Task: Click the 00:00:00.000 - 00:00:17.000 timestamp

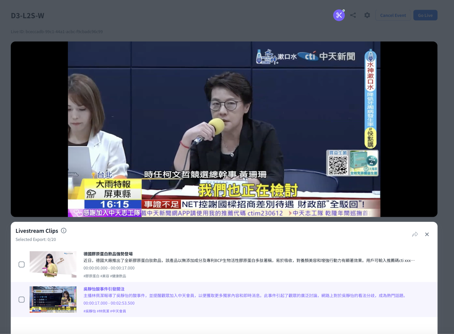Action: (109, 268)
